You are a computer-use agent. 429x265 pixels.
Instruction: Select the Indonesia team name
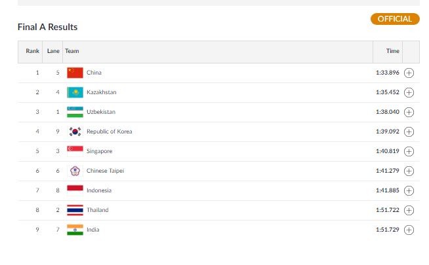(99, 190)
